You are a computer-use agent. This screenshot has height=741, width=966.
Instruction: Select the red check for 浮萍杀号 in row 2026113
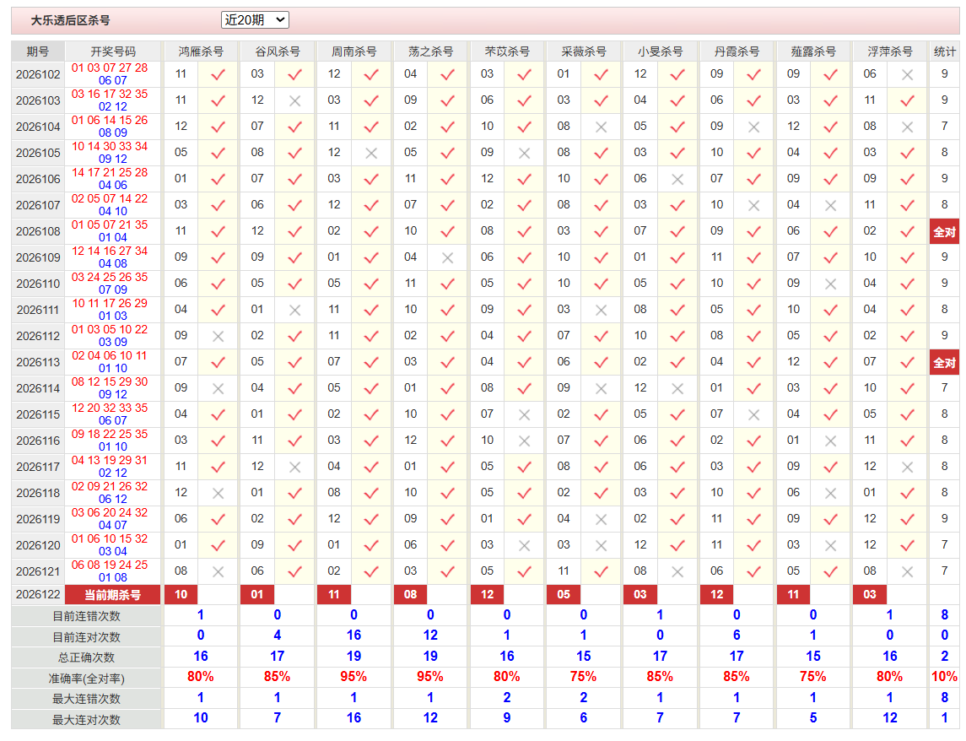pyautogui.click(x=907, y=363)
